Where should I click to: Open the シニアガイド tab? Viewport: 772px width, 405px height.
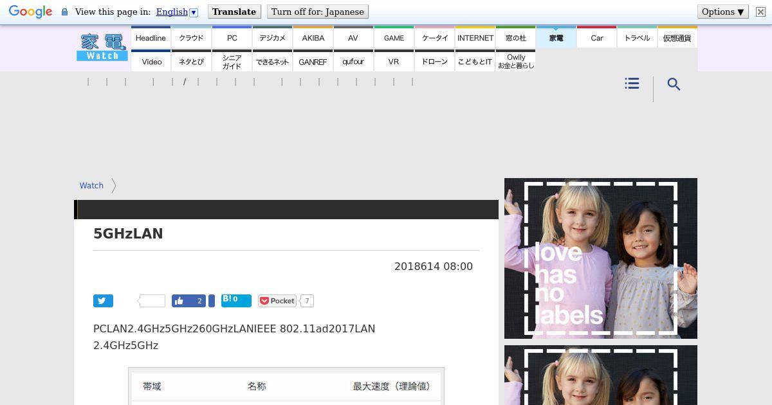pos(232,61)
